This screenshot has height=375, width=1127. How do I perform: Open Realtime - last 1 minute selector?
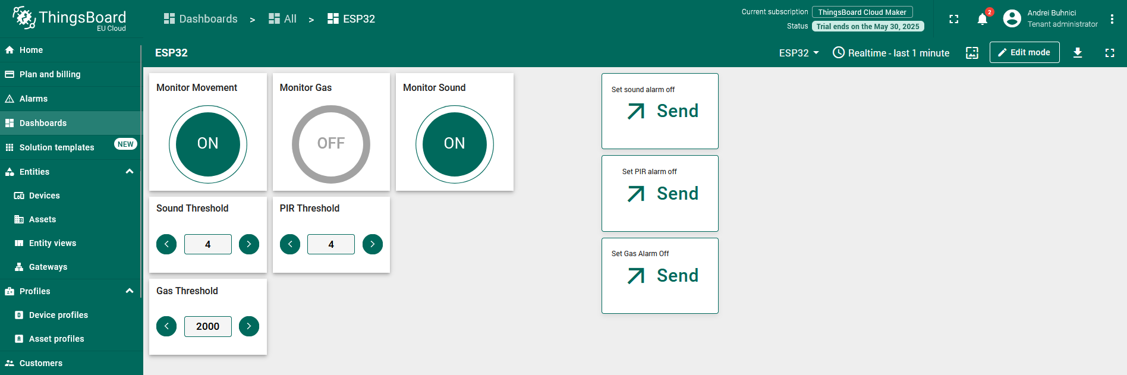point(891,53)
